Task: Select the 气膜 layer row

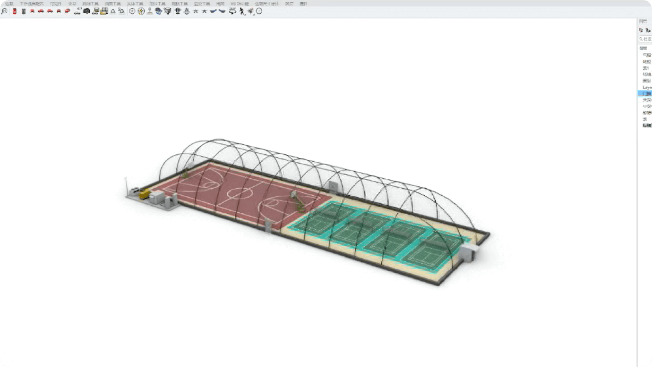Action: 645,55
